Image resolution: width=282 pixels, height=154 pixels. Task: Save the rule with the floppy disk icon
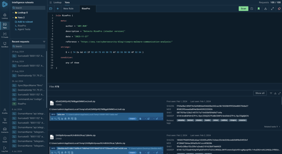[252, 9]
